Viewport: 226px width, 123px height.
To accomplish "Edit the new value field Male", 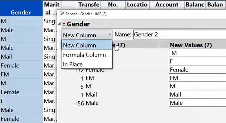I will pos(198,103).
